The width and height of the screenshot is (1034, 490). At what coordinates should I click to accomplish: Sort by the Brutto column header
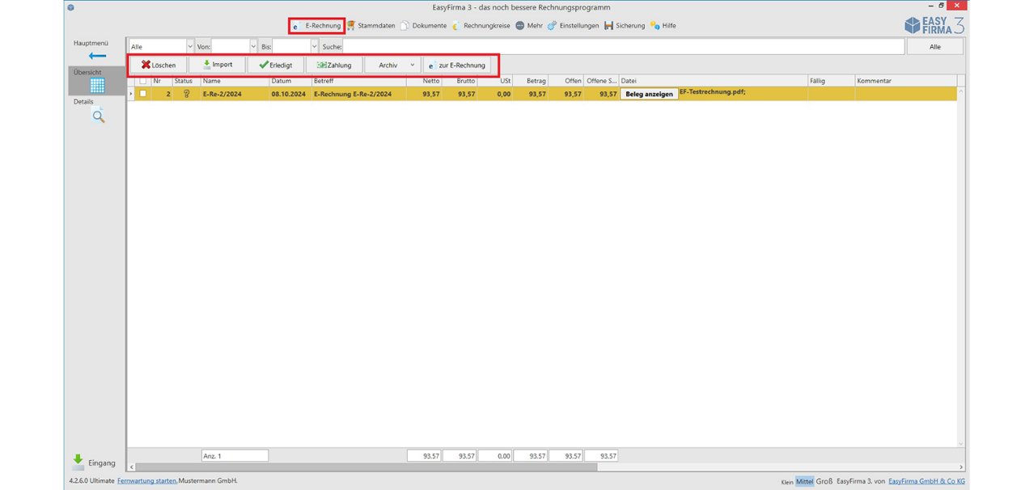460,81
